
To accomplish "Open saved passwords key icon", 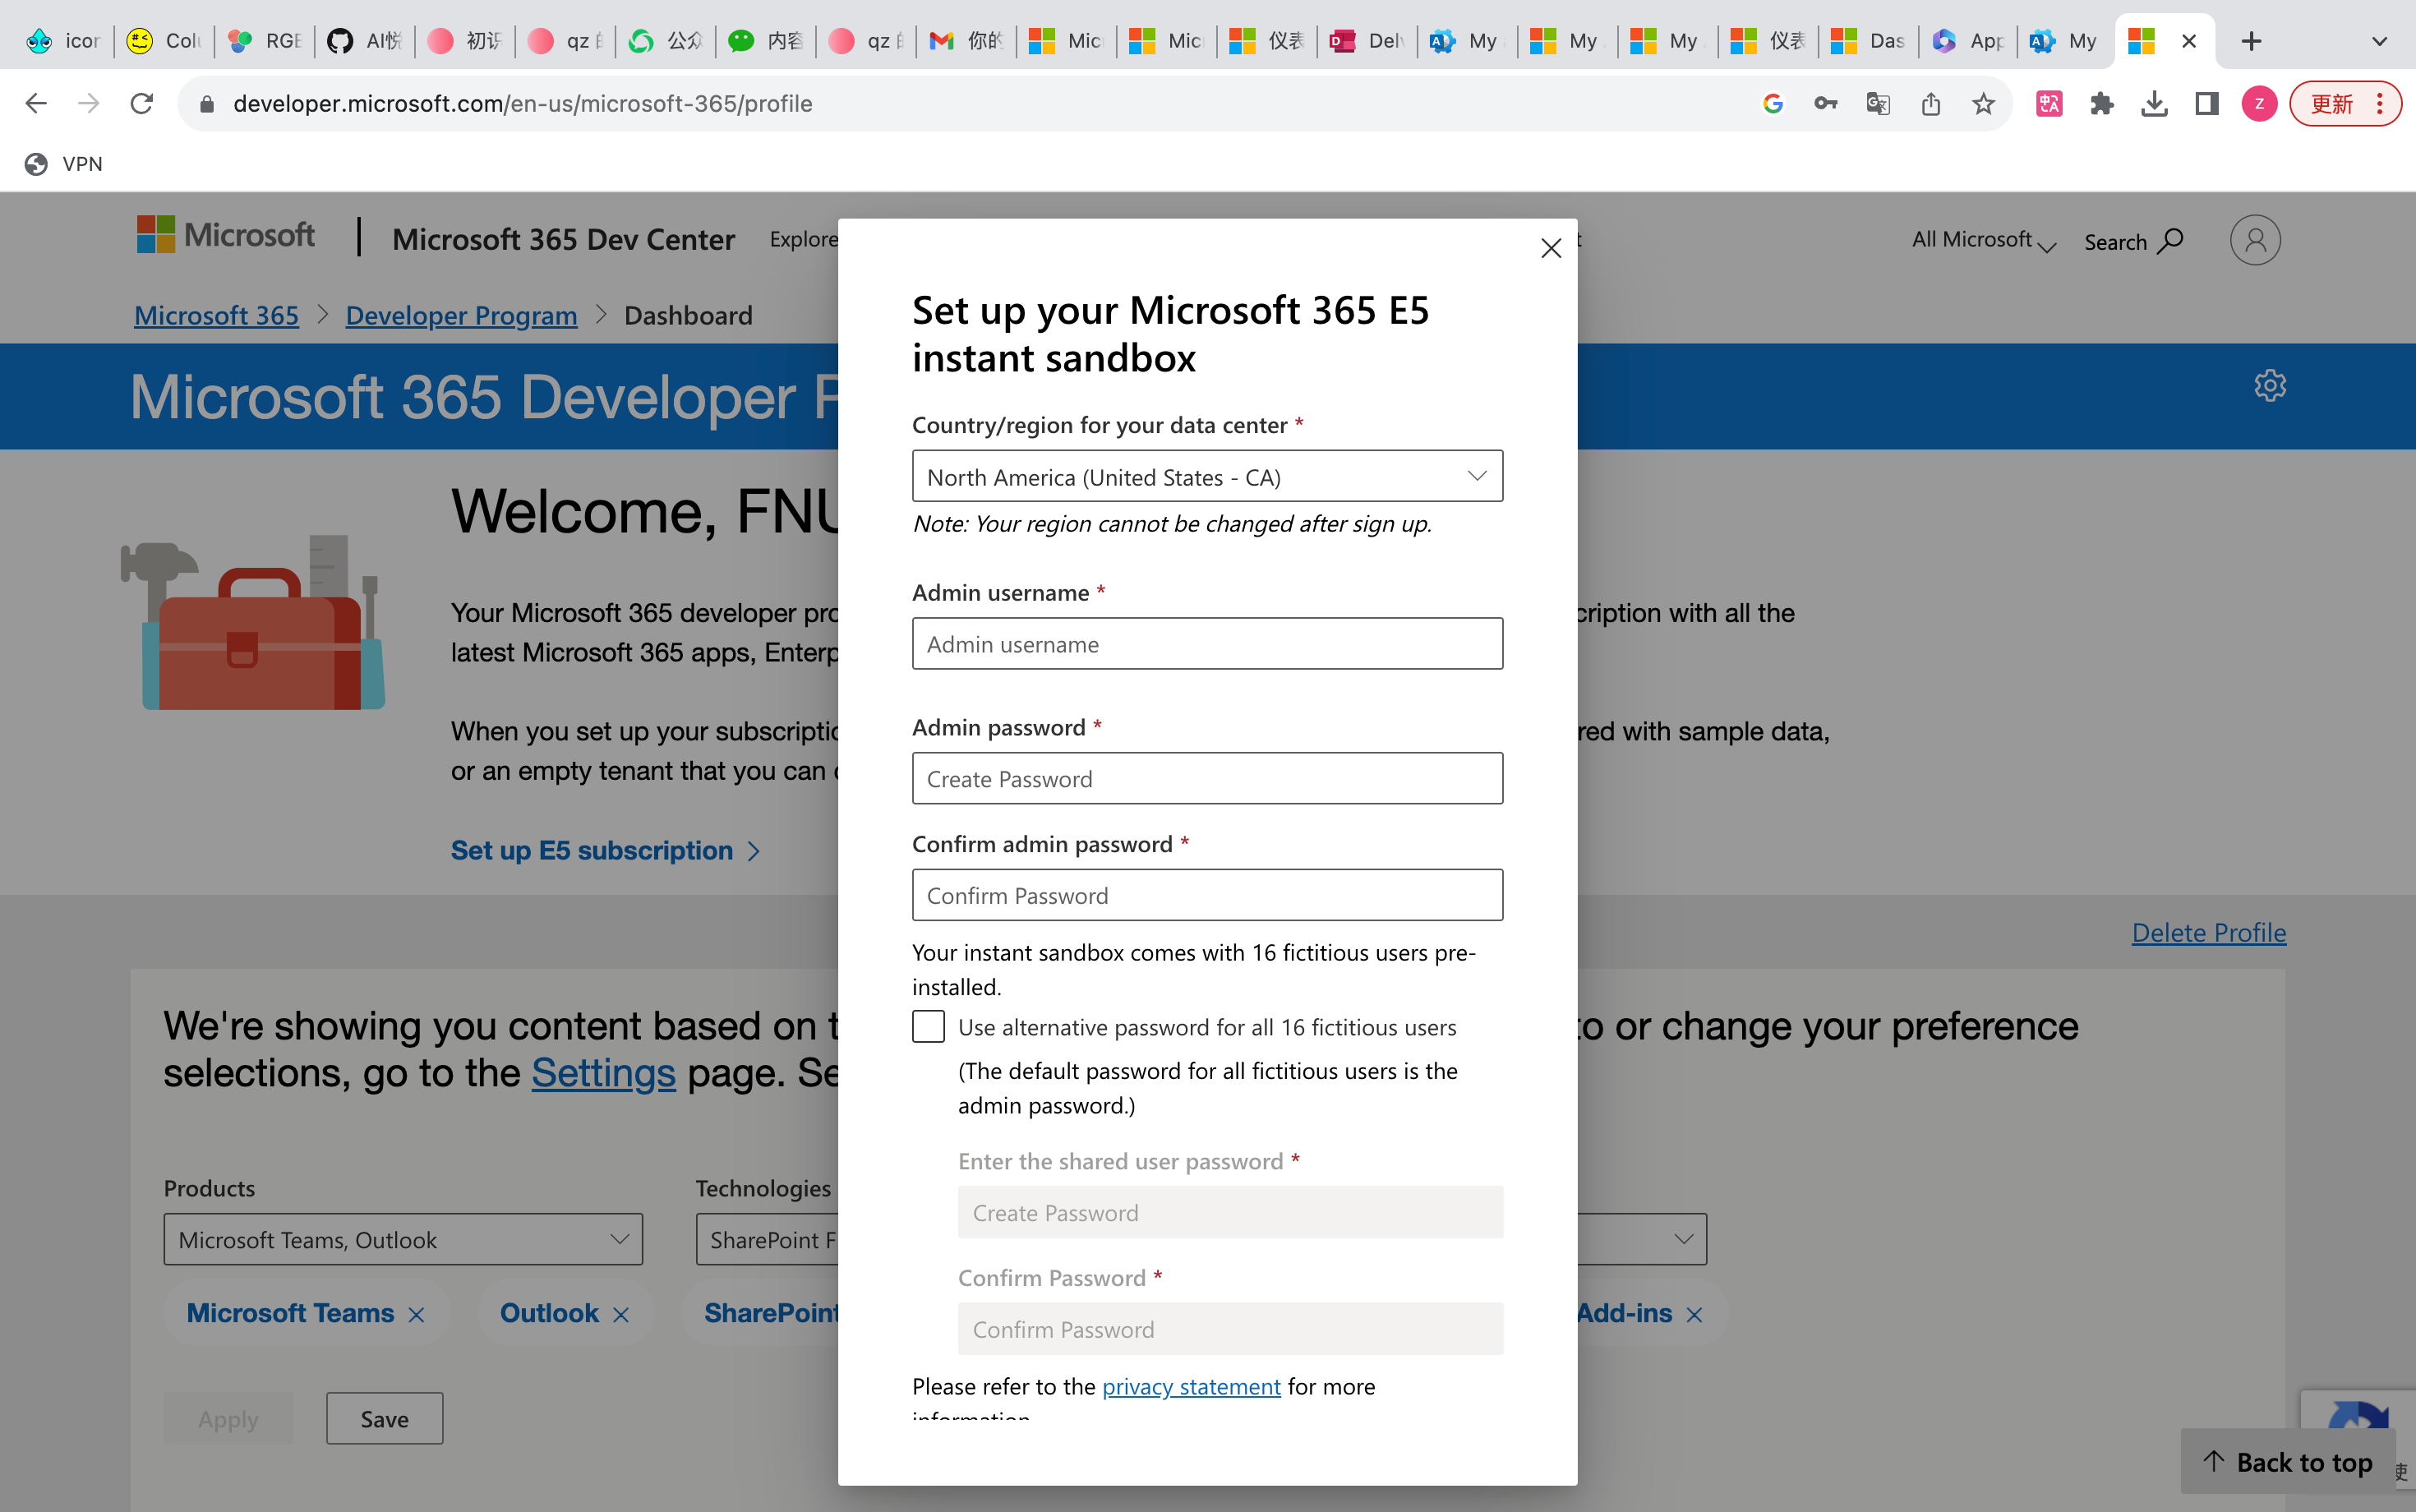I will pyautogui.click(x=1825, y=103).
